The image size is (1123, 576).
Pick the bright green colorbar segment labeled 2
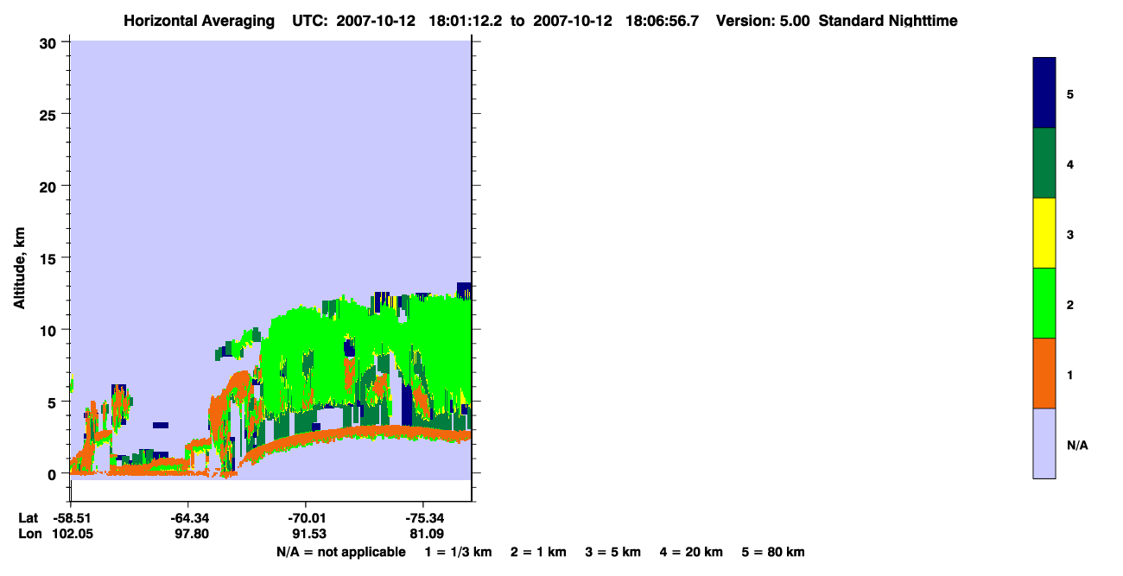tap(1044, 303)
